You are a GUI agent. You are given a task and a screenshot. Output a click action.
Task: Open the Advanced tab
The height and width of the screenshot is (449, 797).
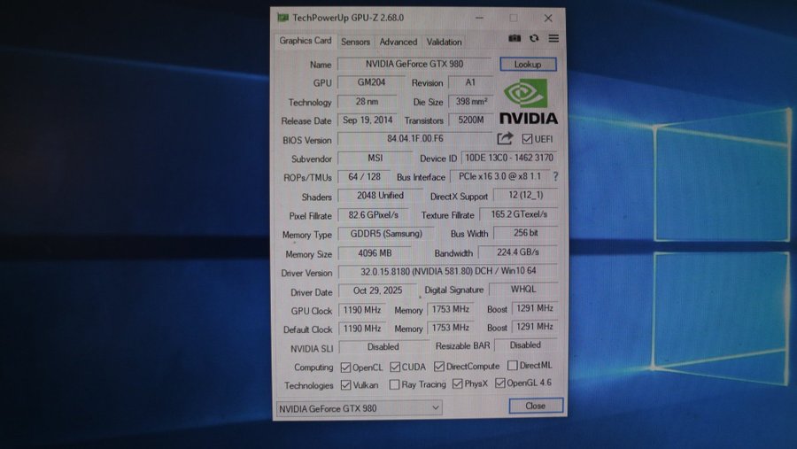tap(398, 42)
